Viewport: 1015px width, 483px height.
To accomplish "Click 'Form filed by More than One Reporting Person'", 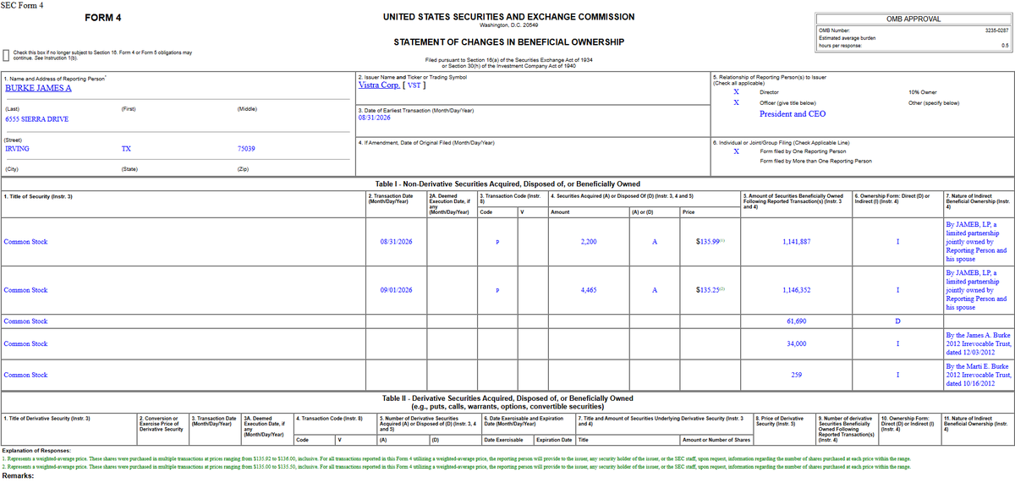I will click(x=814, y=161).
